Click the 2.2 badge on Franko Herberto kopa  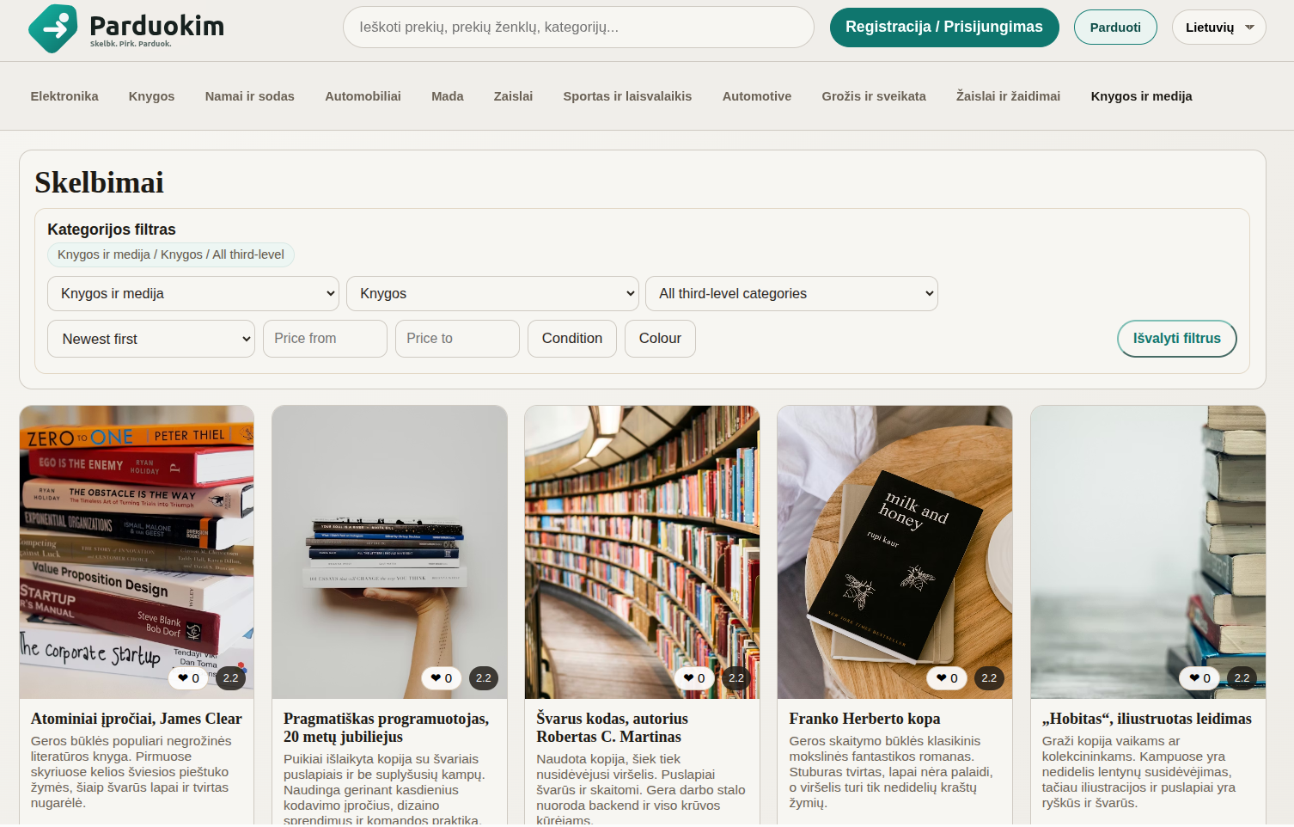989,678
